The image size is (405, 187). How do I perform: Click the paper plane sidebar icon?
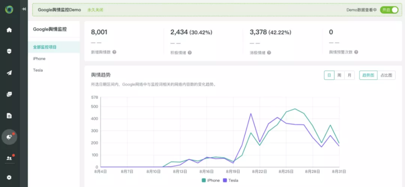coord(9,73)
